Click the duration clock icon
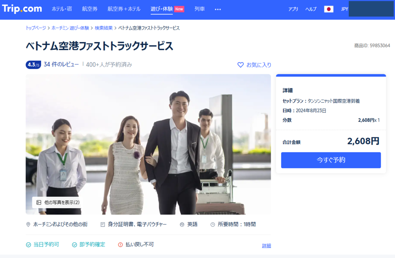 [213, 224]
